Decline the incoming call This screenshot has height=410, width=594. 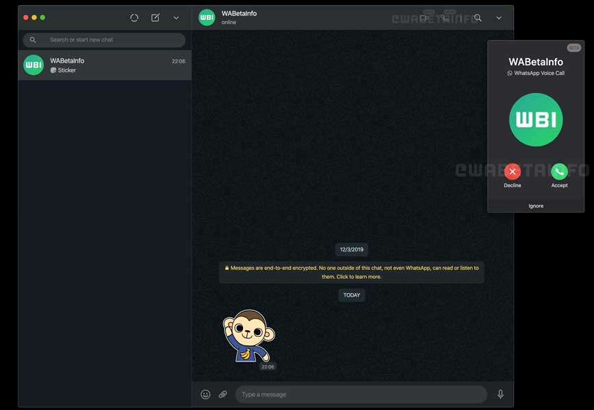pyautogui.click(x=513, y=172)
